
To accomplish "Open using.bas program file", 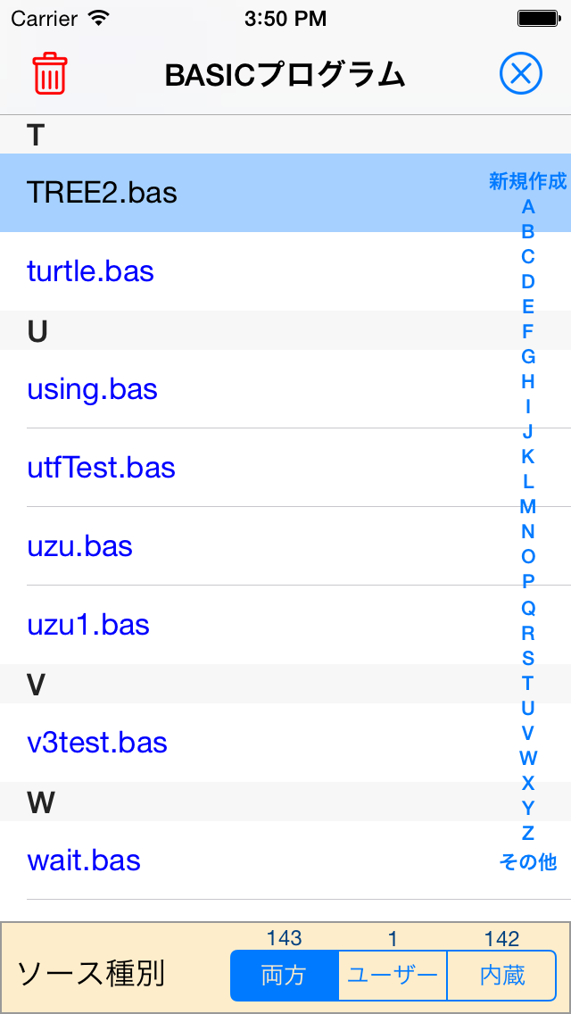I will pos(285,389).
